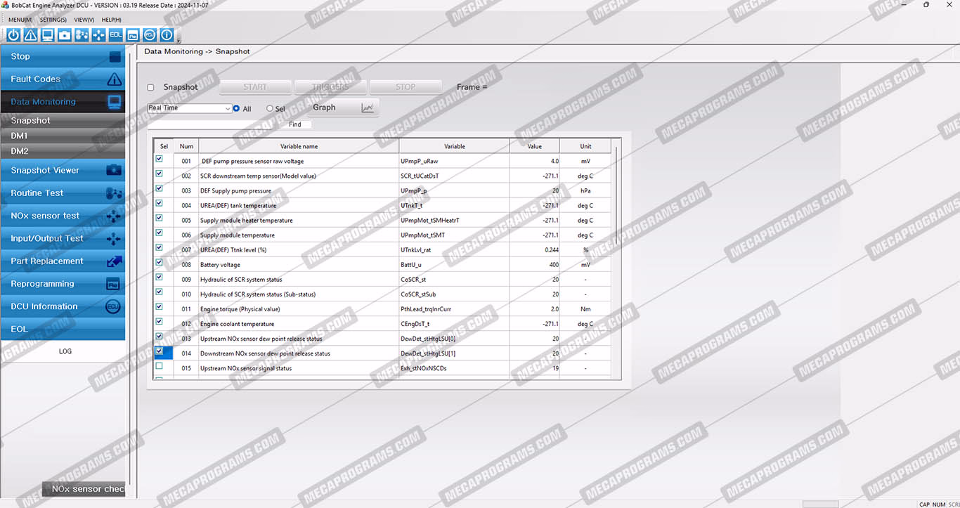Click the camera toolbar icon for snapshot viewer
Image resolution: width=960 pixels, height=508 pixels.
pyautogui.click(x=65, y=34)
